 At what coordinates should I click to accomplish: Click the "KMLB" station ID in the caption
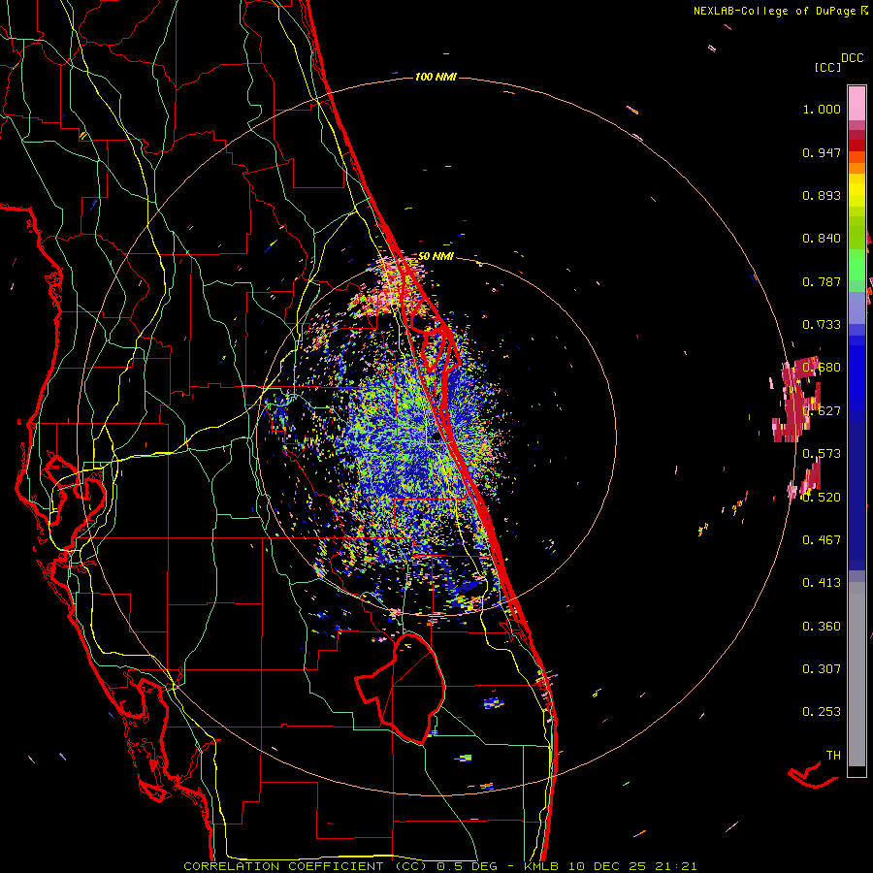(541, 866)
